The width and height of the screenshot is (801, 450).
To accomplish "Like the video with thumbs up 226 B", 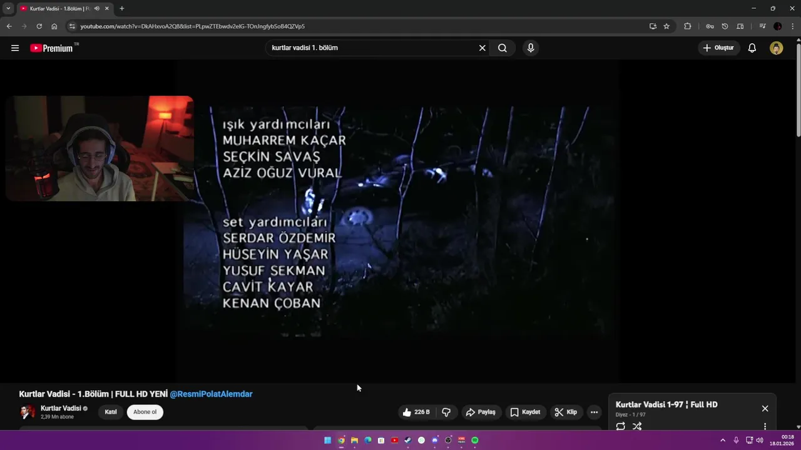I will [x=416, y=412].
